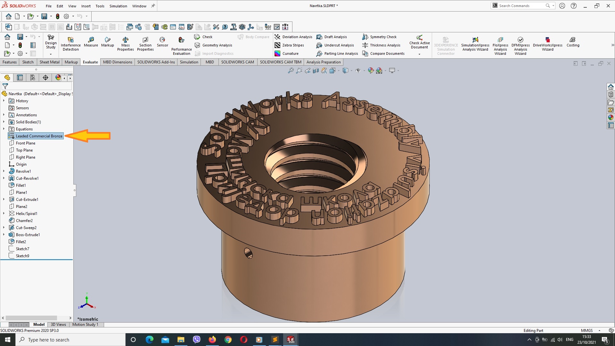Toggle Curvature display
615x346 pixels.
click(x=287, y=54)
